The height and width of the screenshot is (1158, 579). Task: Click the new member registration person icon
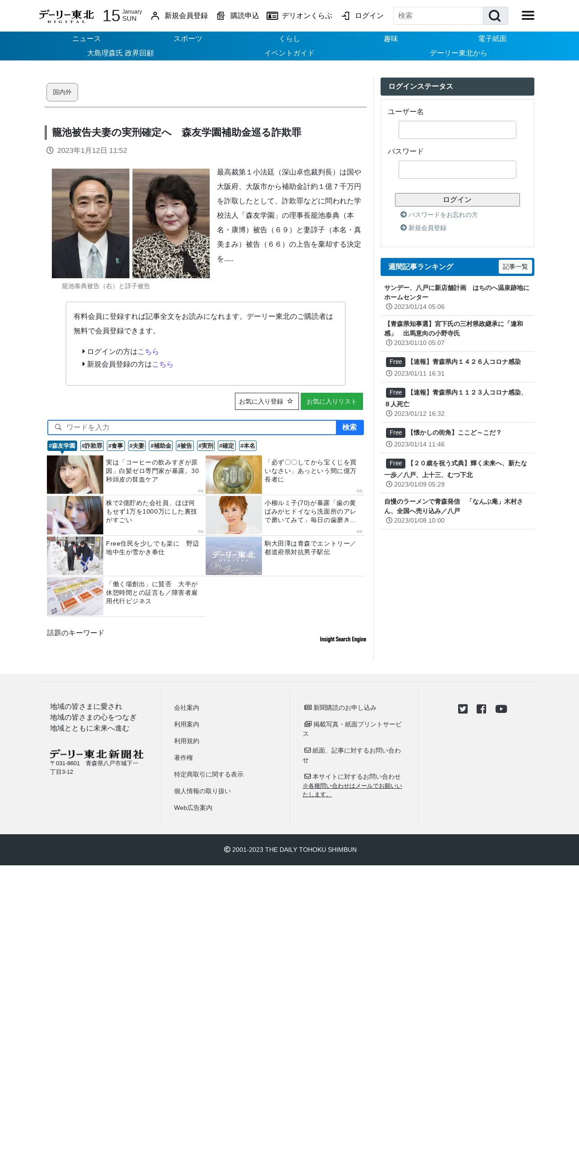(155, 16)
